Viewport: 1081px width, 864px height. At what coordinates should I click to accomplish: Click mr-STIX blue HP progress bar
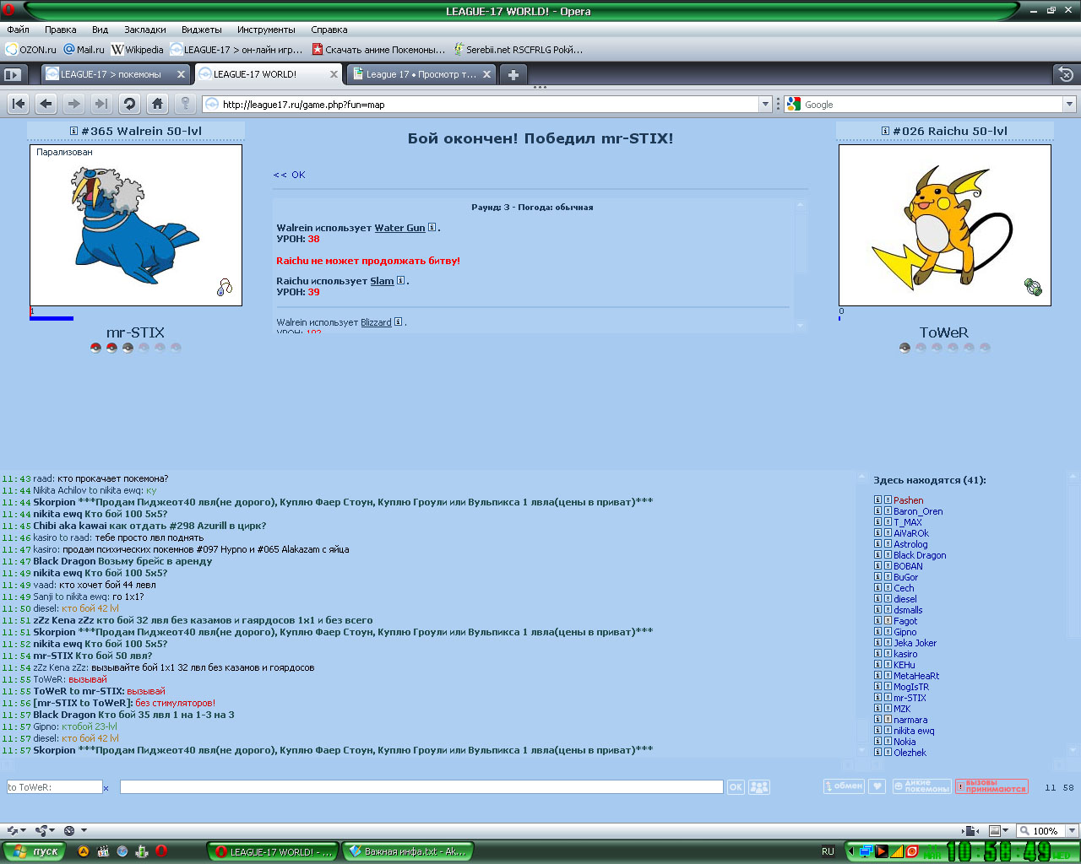(x=52, y=318)
